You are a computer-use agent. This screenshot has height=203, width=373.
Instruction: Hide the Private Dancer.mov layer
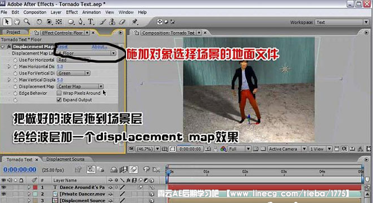(3, 194)
